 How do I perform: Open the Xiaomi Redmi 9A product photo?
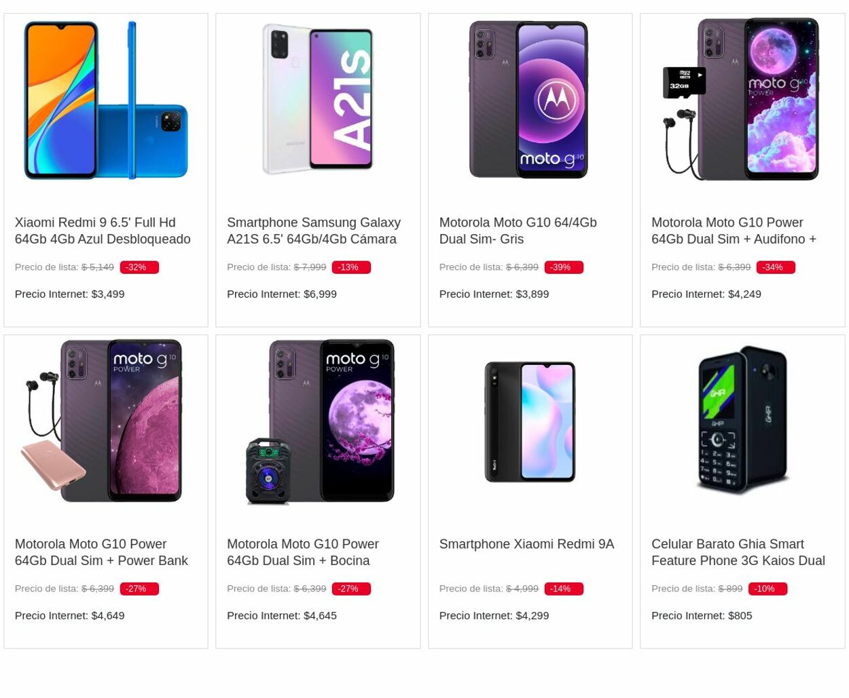coord(530,421)
